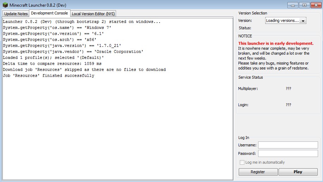Screen dimensions: 323x182
Task: Click the os.arch 'x86' console line
Action: 49,40
